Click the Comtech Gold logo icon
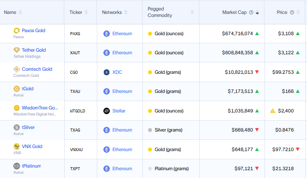The height and width of the screenshot is (178, 307). pos(17,69)
